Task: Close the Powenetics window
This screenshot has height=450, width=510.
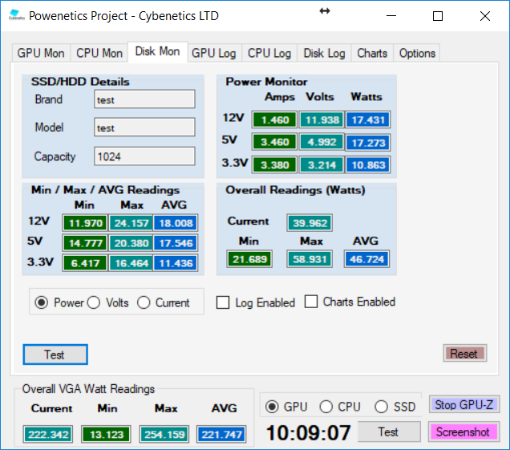Action: pos(485,15)
